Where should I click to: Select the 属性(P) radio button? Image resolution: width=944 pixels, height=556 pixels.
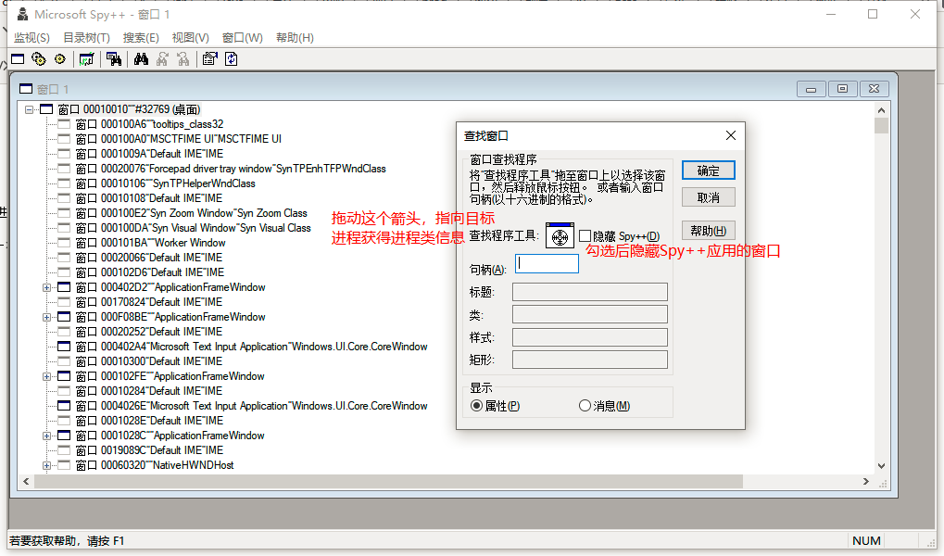(476, 405)
